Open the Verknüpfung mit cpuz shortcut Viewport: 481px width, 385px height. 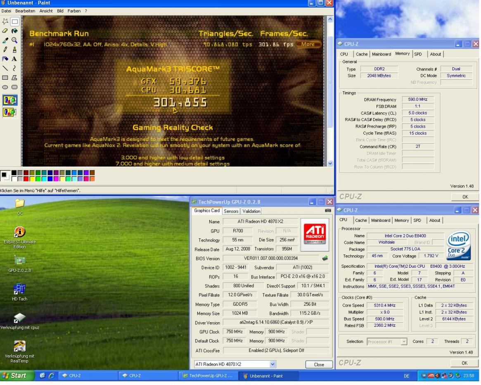20,321
